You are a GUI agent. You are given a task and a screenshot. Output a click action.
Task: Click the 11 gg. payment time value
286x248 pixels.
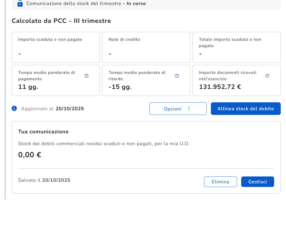click(28, 87)
